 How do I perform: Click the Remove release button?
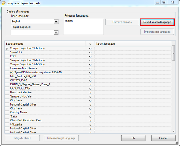[122, 22]
